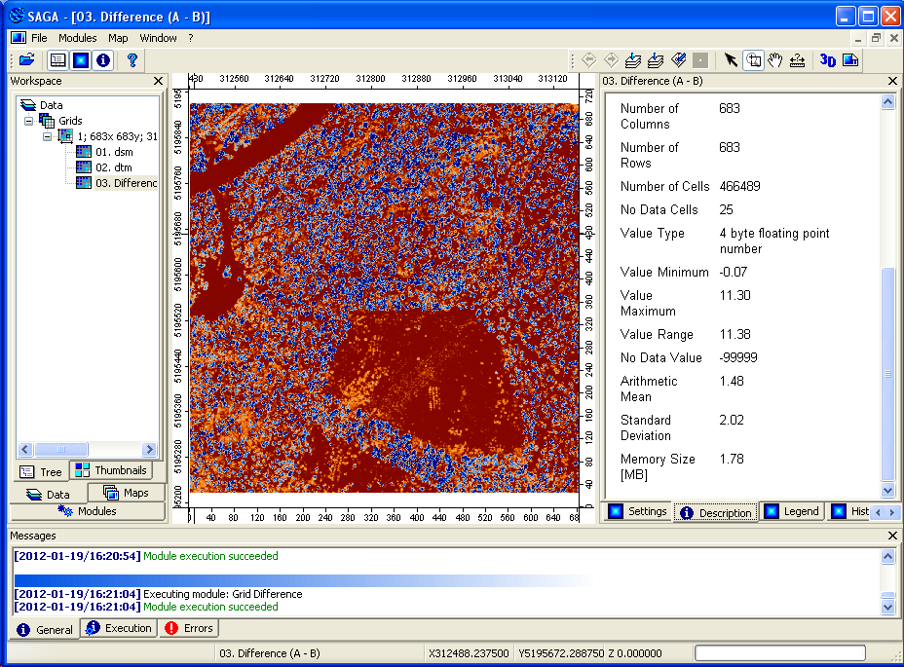The width and height of the screenshot is (904, 667).
Task: Open the 3D View tool
Action: [827, 59]
